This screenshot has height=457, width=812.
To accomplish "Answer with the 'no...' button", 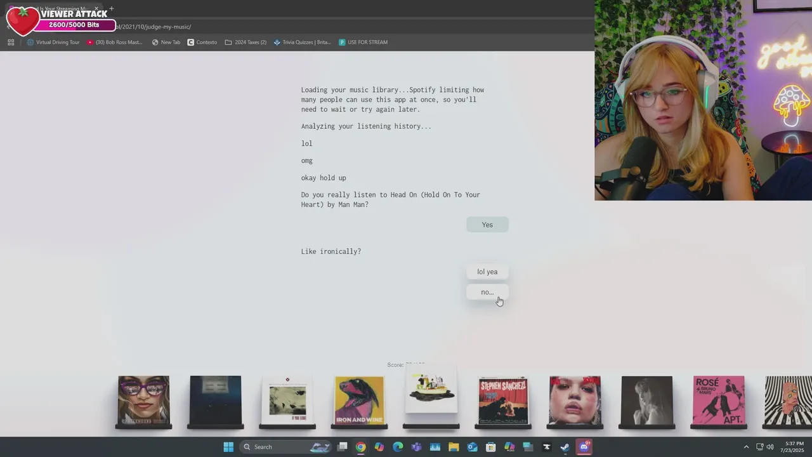I will [x=487, y=292].
